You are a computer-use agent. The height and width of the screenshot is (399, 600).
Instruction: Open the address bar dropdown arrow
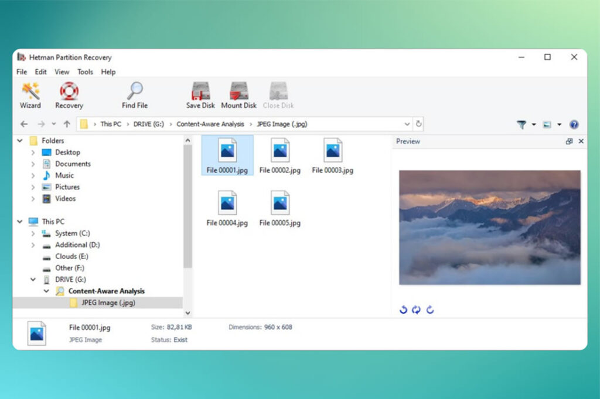[x=407, y=124]
